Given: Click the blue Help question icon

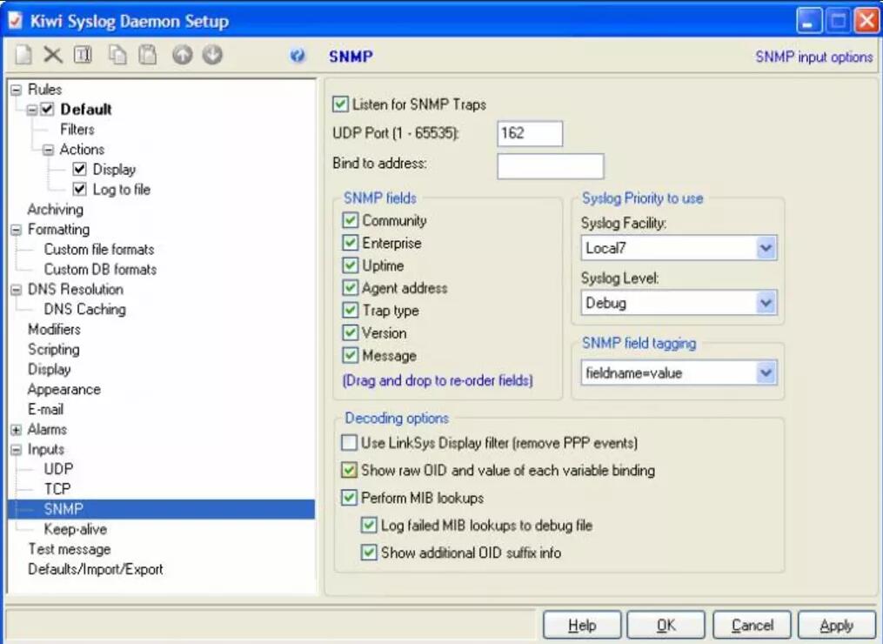Looking at the screenshot, I should 298,55.
